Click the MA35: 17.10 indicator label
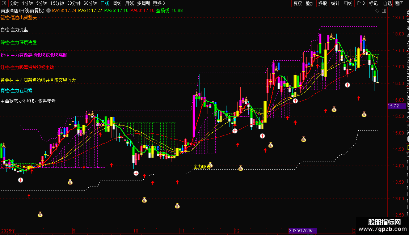The width and height of the screenshot is (409, 235). [x=116, y=11]
